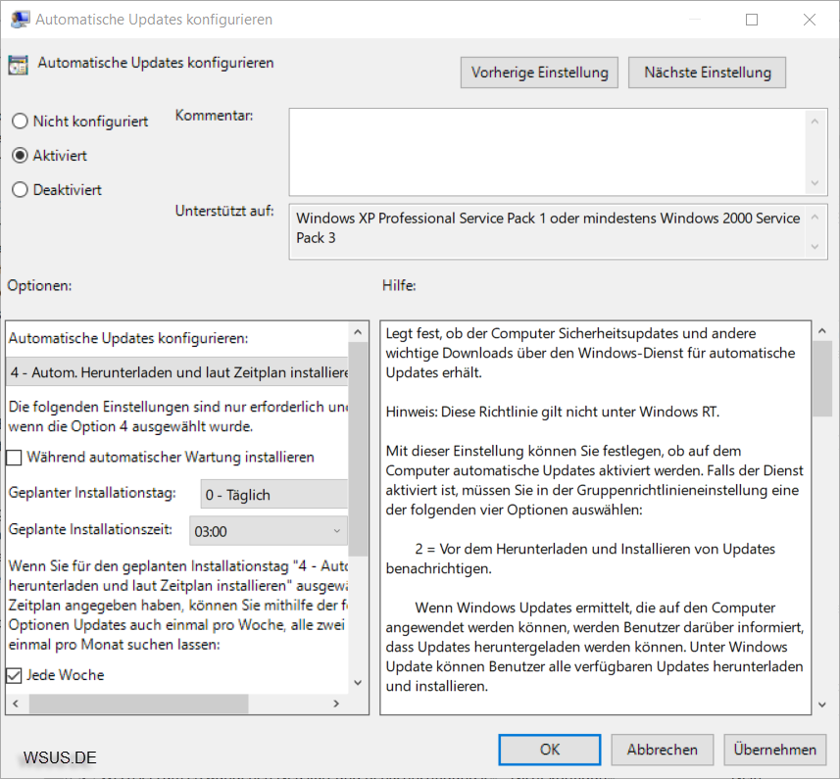
Task: Click the Optionen horizontal scrollbar thumb
Action: pos(139,704)
